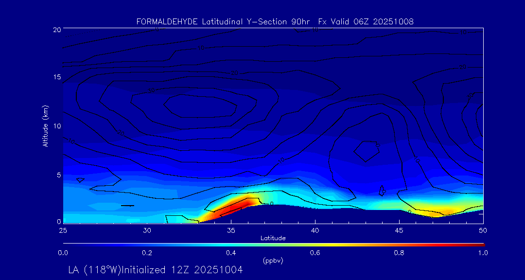Click the colorbar tick label "0.4"
Image resolution: width=525 pixels, height=280 pixels.
coord(231,253)
